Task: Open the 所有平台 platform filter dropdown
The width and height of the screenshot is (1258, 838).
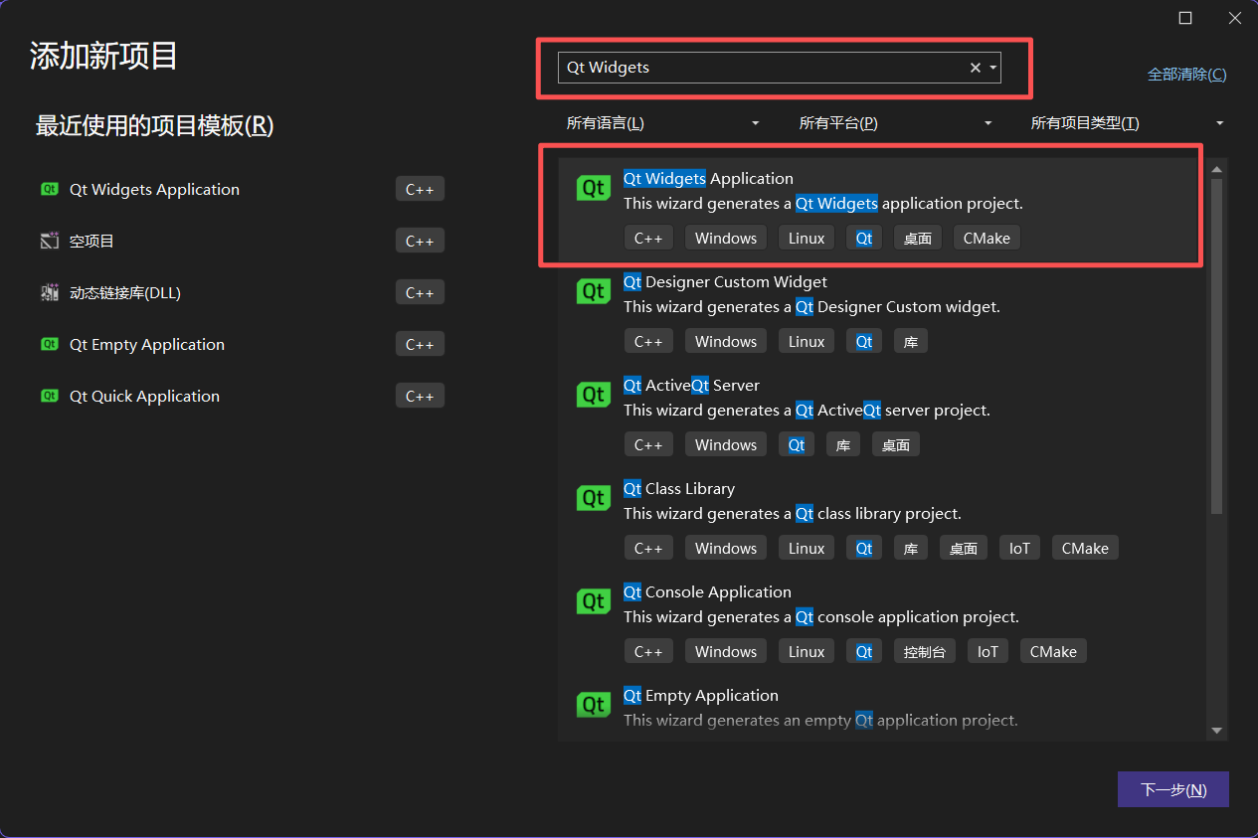Action: click(x=895, y=123)
